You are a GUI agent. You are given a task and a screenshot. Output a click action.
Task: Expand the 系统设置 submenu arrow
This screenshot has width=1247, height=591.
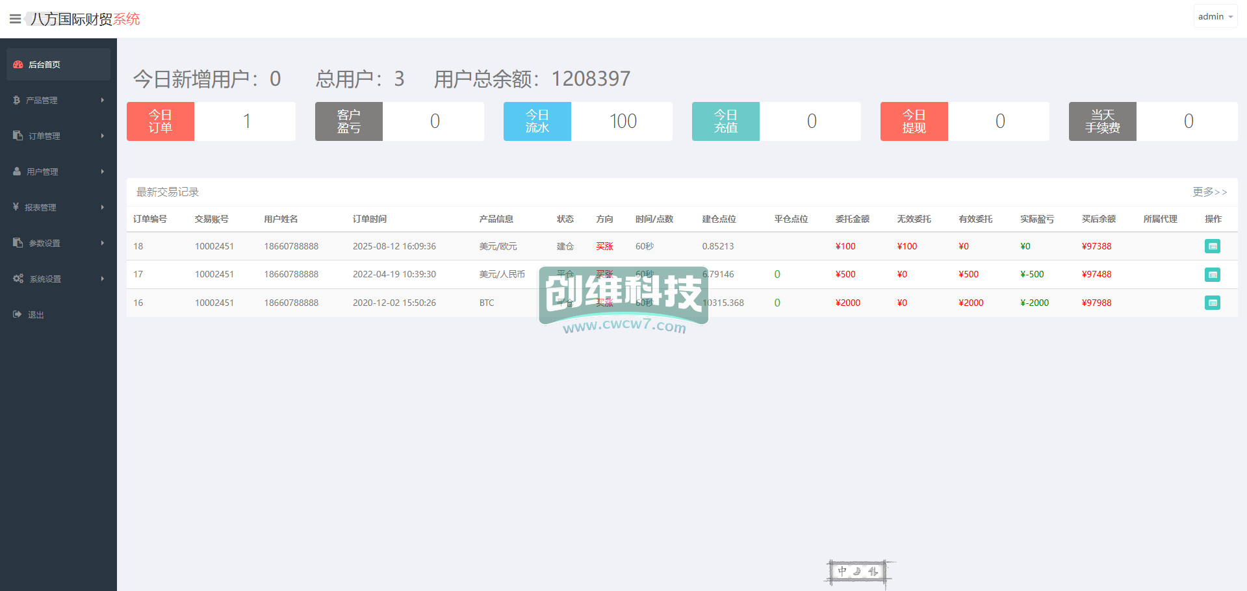[x=103, y=279]
